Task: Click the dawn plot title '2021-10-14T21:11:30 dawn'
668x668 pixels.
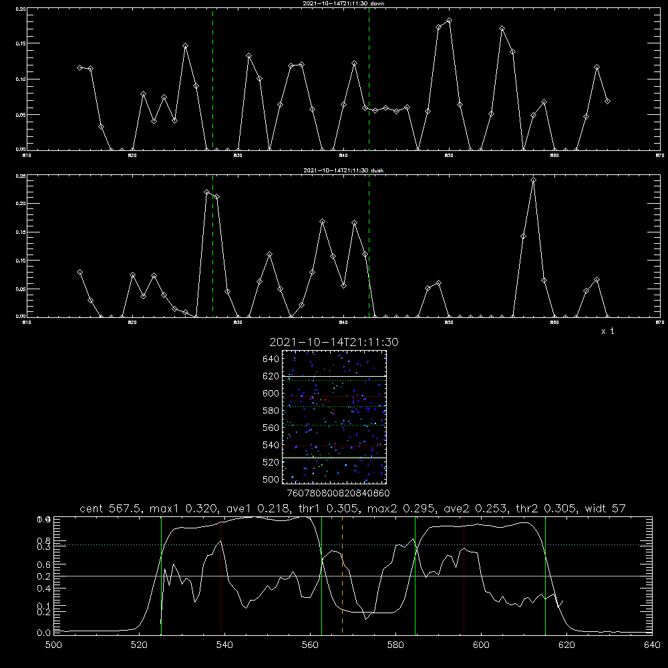Action: (343, 3)
